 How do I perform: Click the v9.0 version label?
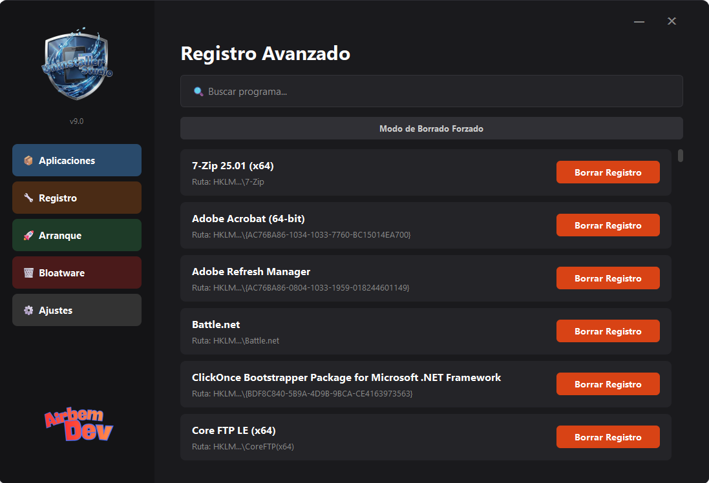tap(76, 121)
